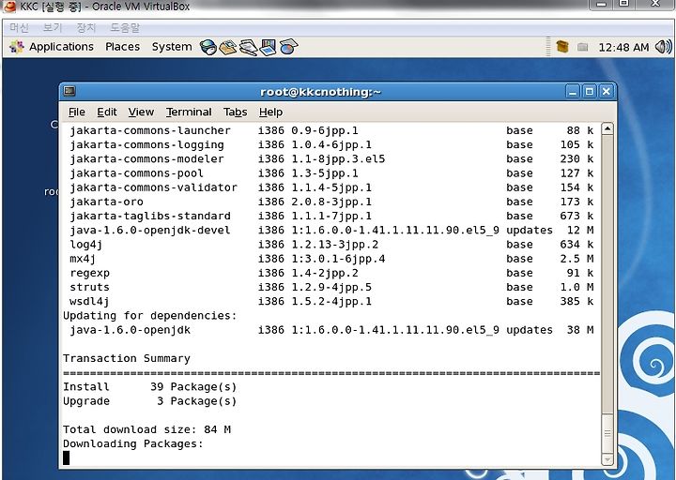Open the Terminal menu in terminal menubar
This screenshot has width=676, height=480.
tap(189, 112)
